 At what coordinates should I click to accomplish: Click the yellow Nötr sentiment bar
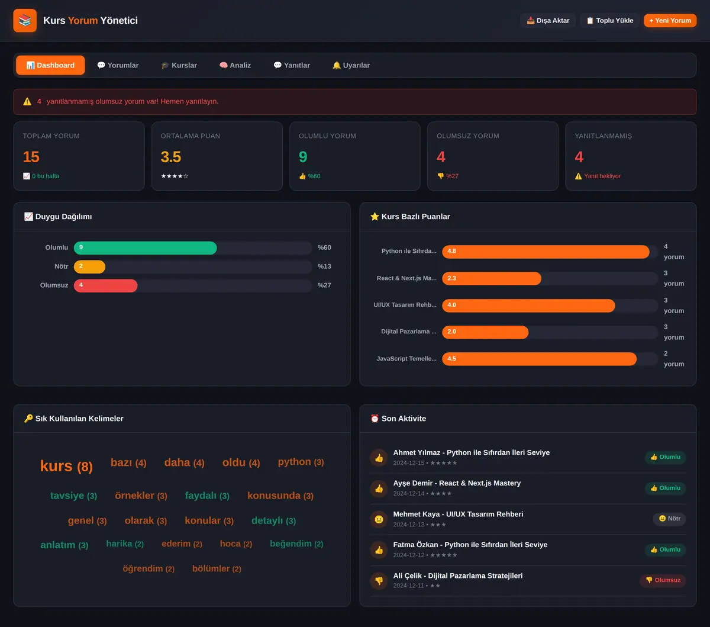coord(89,266)
